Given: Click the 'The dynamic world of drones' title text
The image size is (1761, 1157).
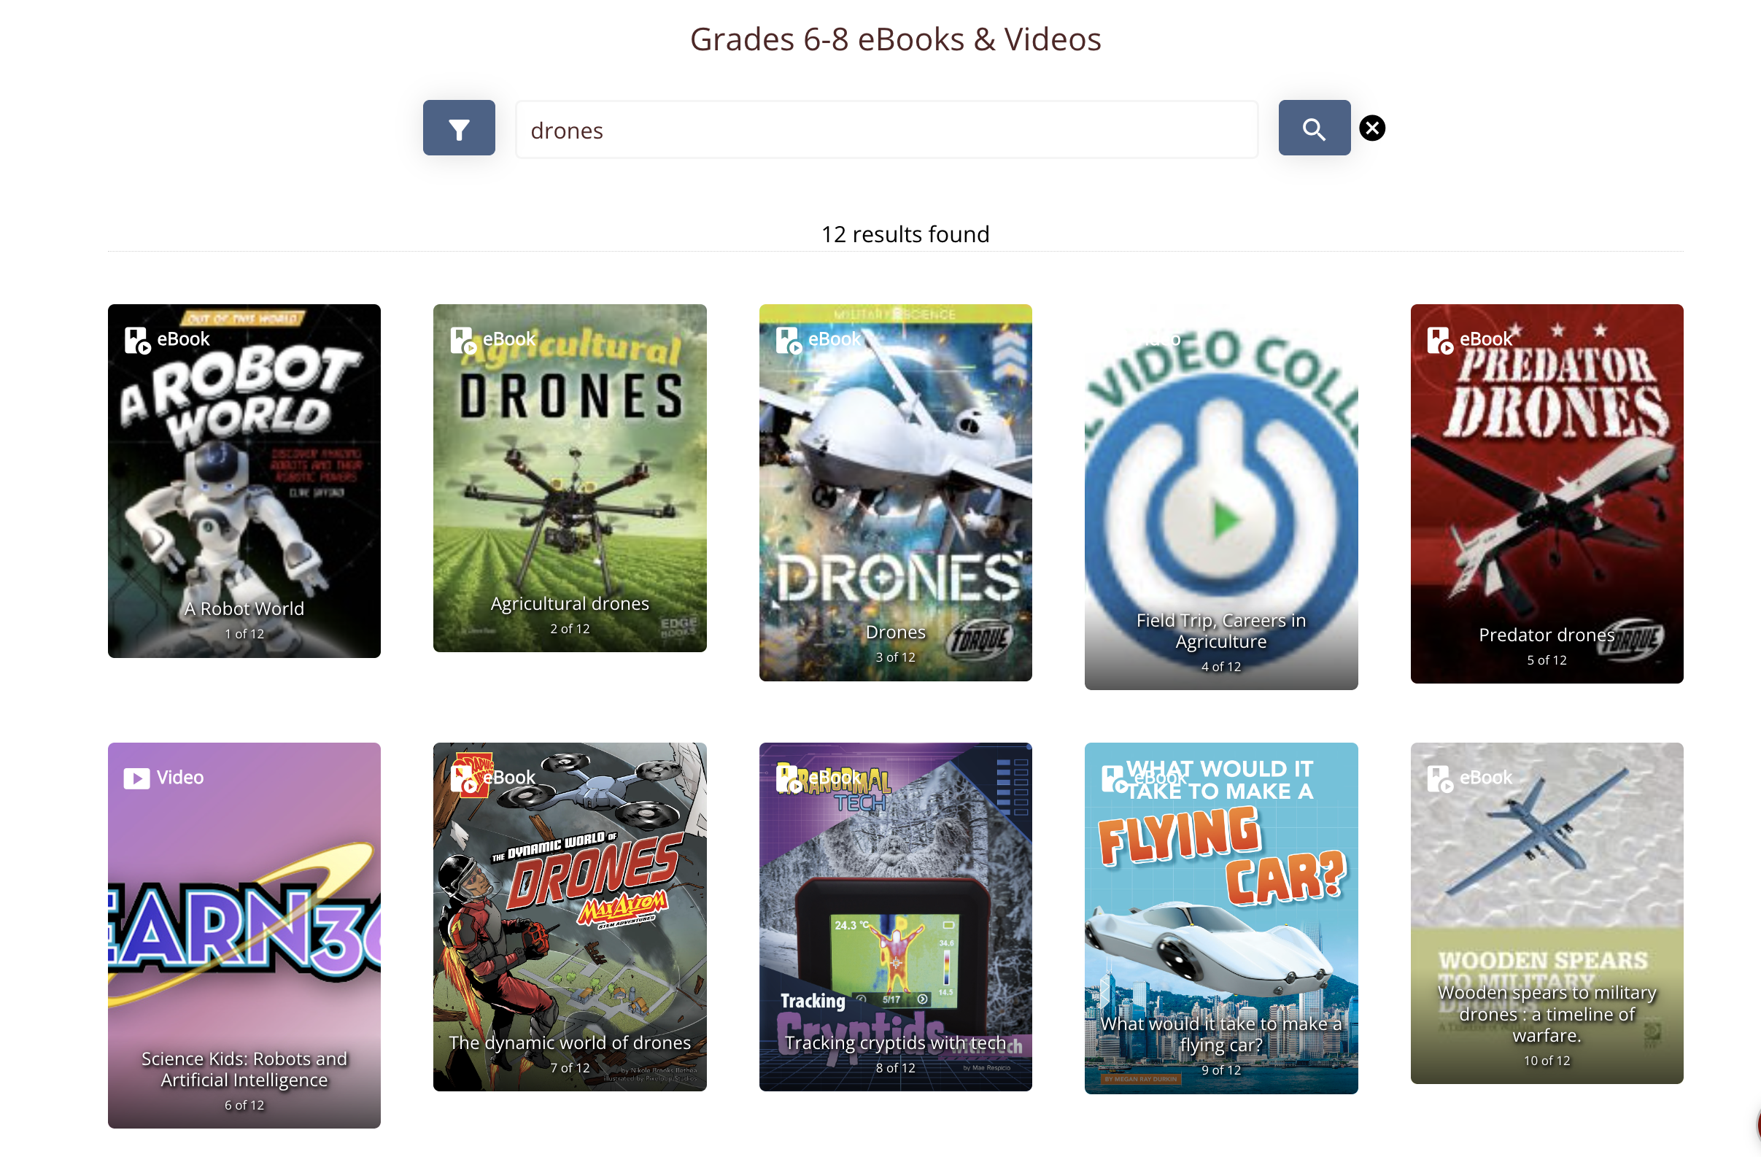Looking at the screenshot, I should click(x=570, y=1042).
